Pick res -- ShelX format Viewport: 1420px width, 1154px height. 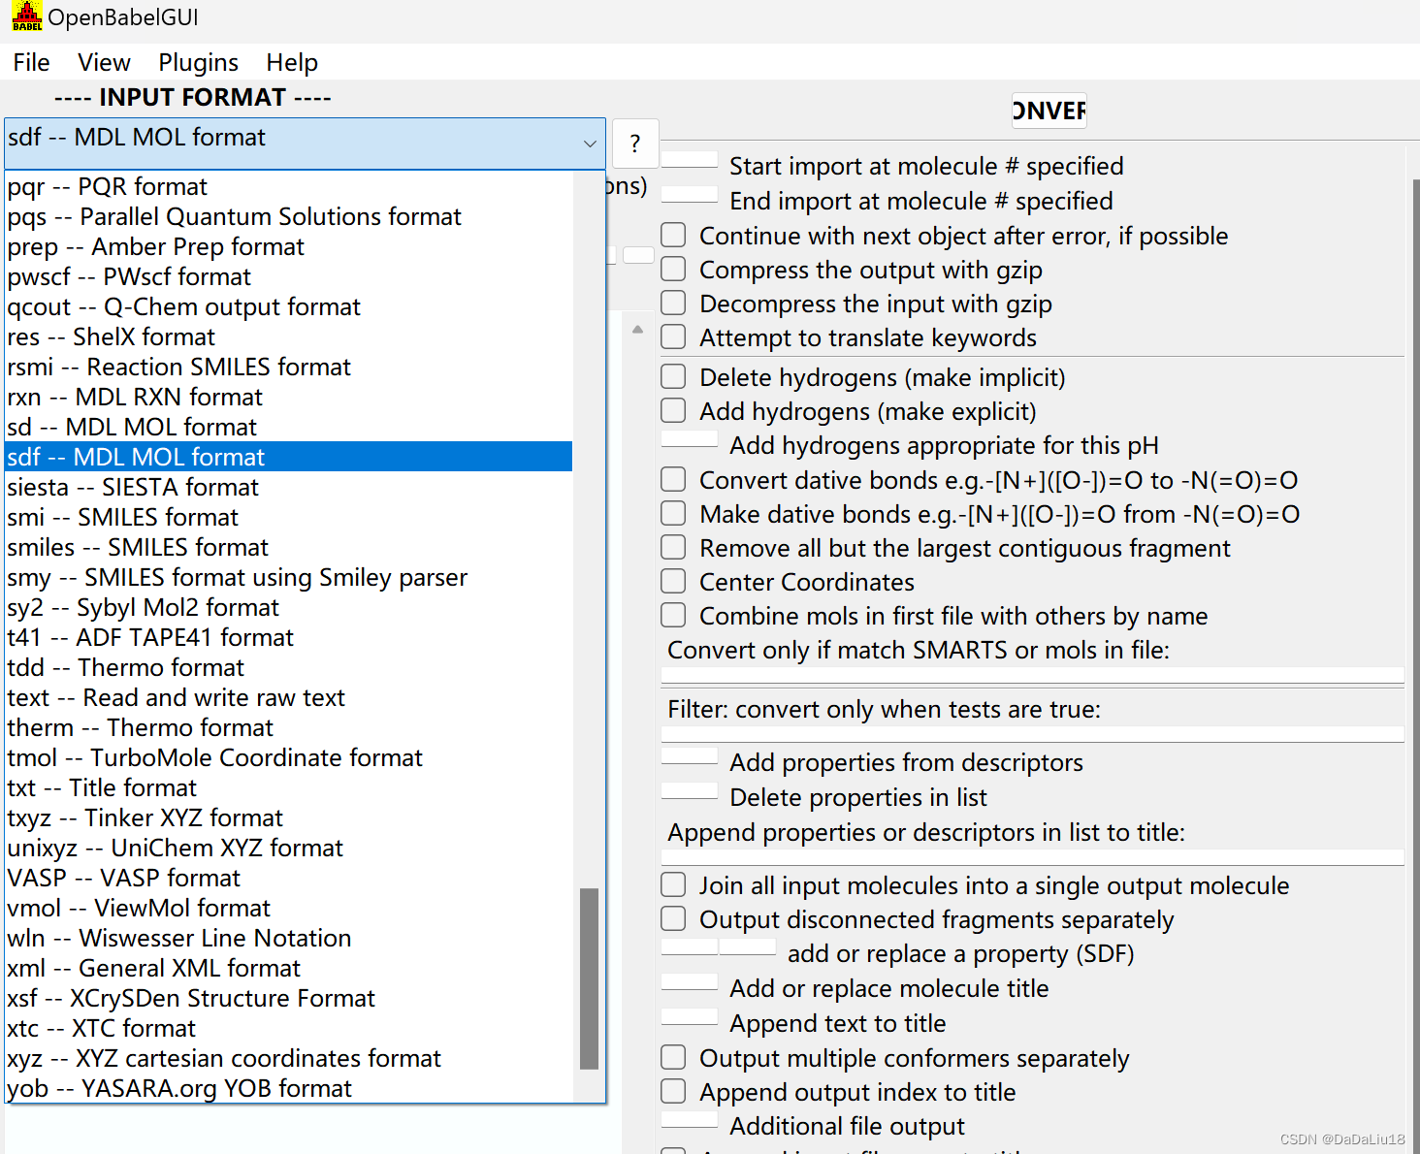coord(288,337)
